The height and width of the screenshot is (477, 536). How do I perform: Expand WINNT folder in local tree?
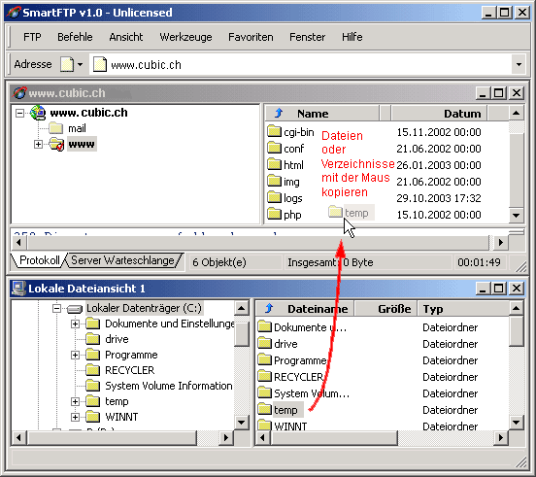pos(75,417)
